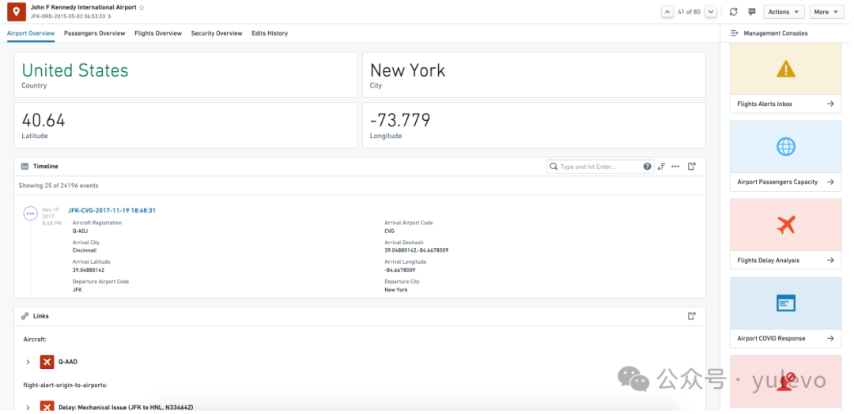The height and width of the screenshot is (414, 854).
Task: Expand the JFK-ORD-2015-05-02 breadcrumb chevron
Action: click(x=109, y=17)
